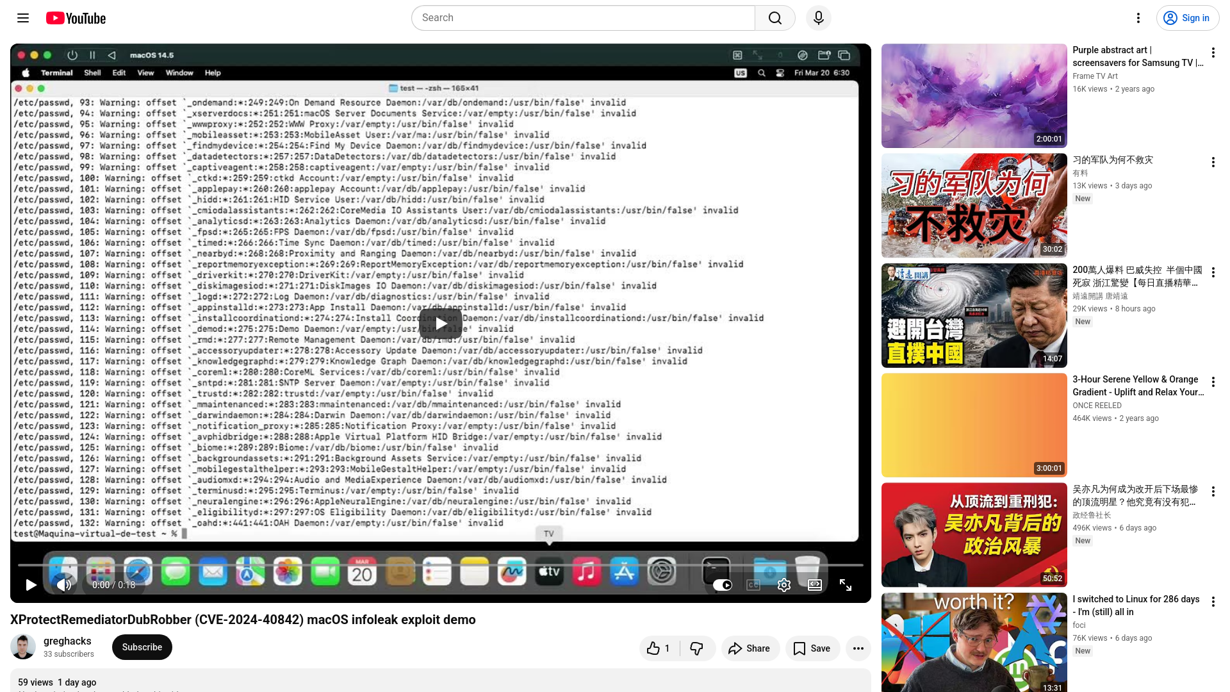Click System Settings icon in video's dock
This screenshot has width=1230, height=692.
point(662,572)
